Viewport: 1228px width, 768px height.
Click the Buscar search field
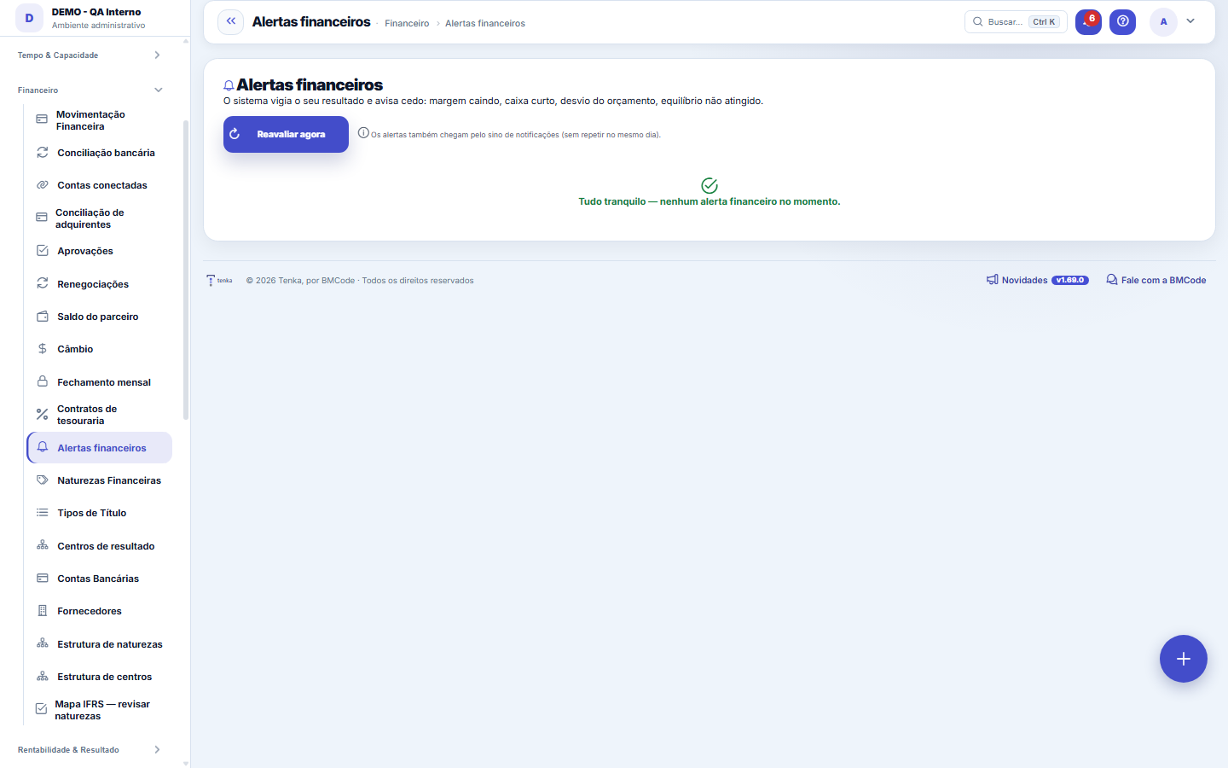click(x=1016, y=21)
